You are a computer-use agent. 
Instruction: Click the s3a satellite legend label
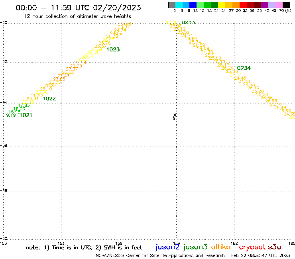point(274,247)
